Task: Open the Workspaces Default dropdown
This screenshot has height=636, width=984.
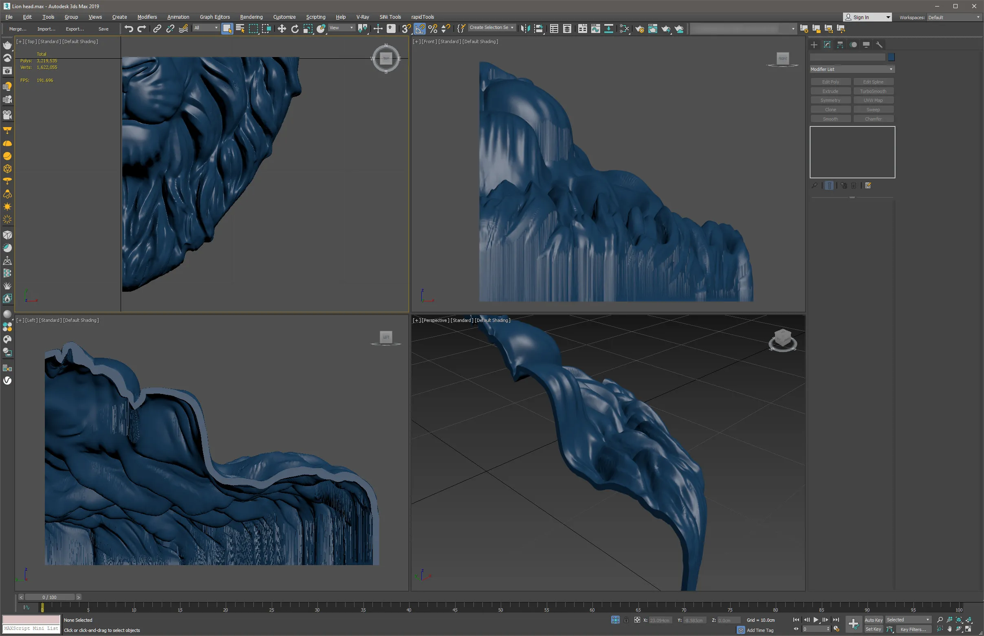Action: pos(953,18)
